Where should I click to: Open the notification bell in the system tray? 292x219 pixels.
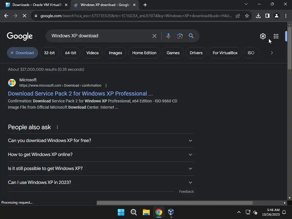(284, 212)
